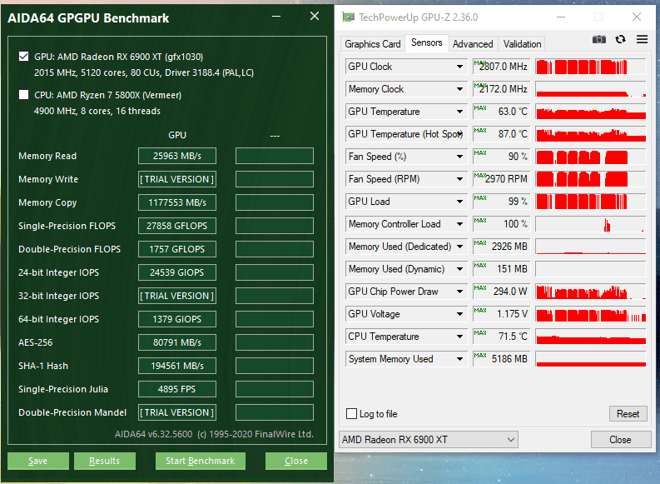Close AIDA64 window with title bar X
The height and width of the screenshot is (484, 660).
[315, 16]
